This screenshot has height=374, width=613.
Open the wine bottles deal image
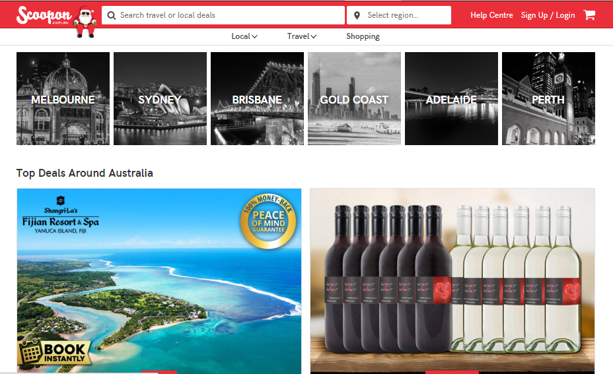pos(452,281)
